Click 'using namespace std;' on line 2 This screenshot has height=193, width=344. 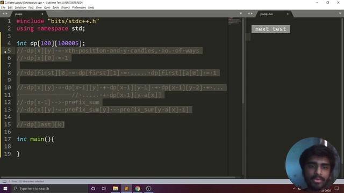click(x=51, y=28)
